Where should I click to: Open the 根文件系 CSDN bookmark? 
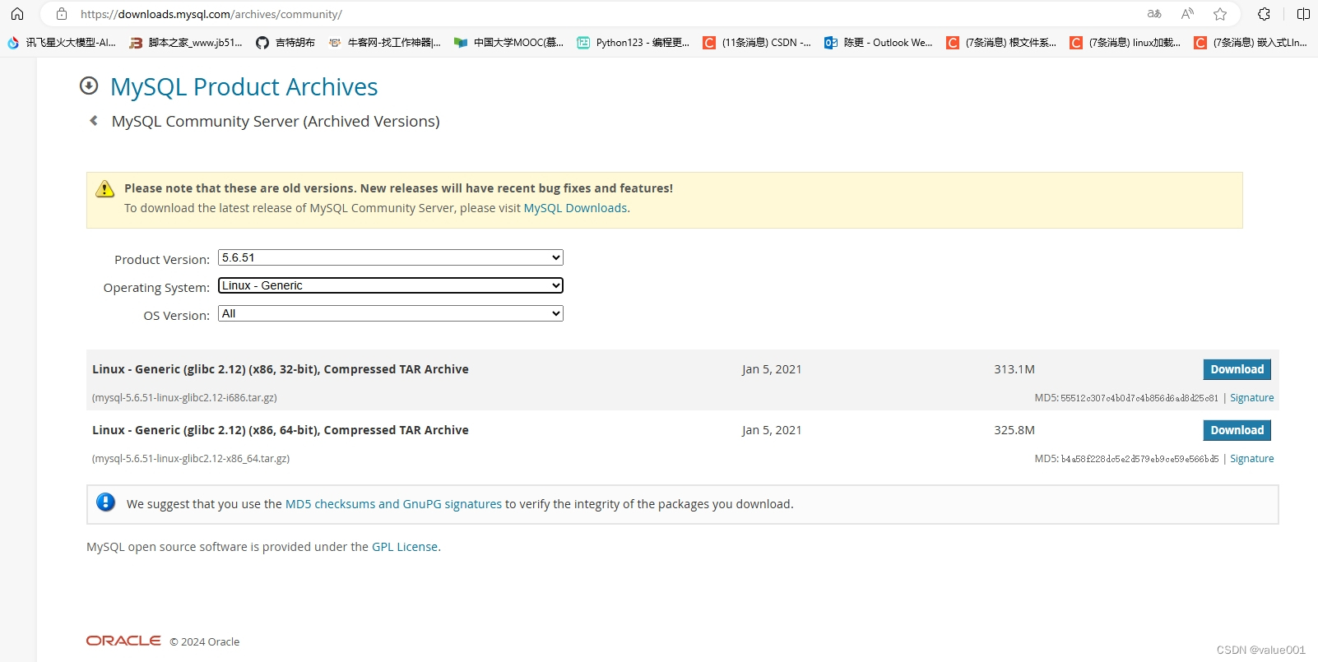[x=1001, y=43]
